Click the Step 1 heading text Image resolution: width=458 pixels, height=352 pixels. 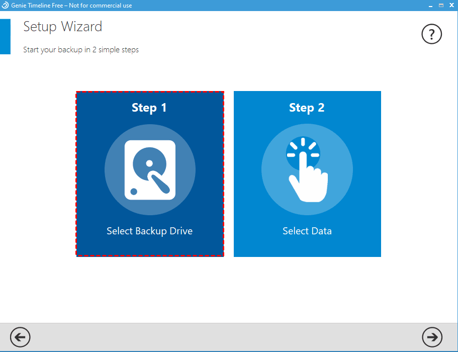149,107
